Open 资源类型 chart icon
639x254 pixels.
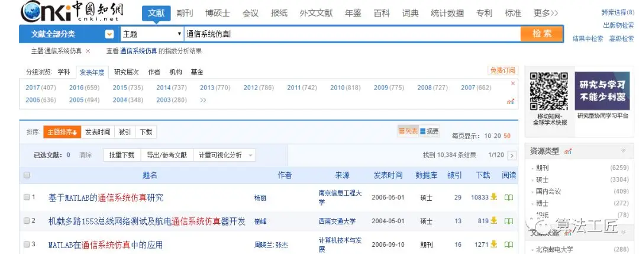tap(567, 151)
